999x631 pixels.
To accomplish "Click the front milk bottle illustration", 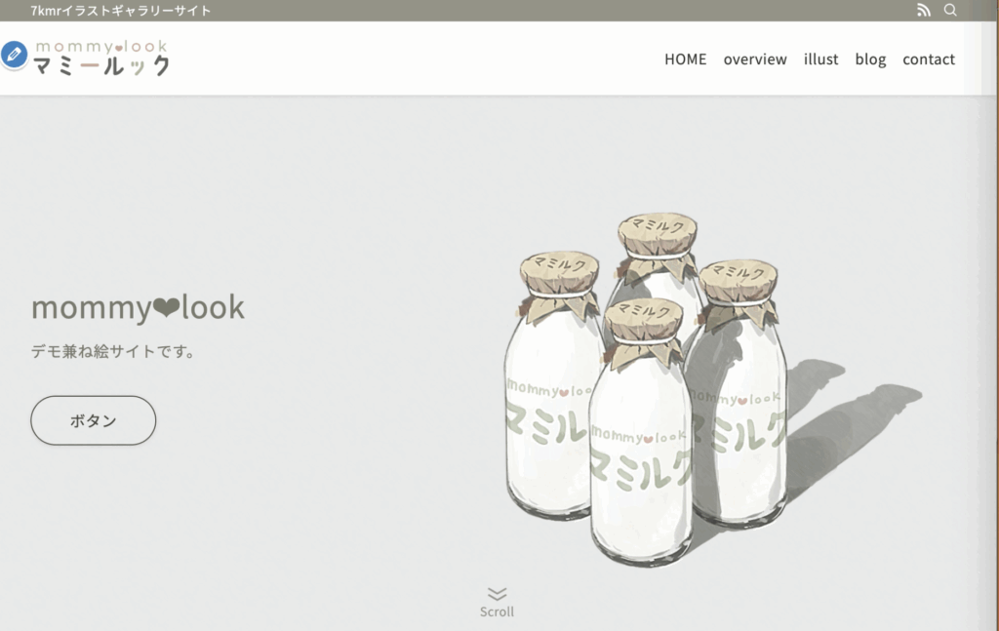I will point(641,433).
